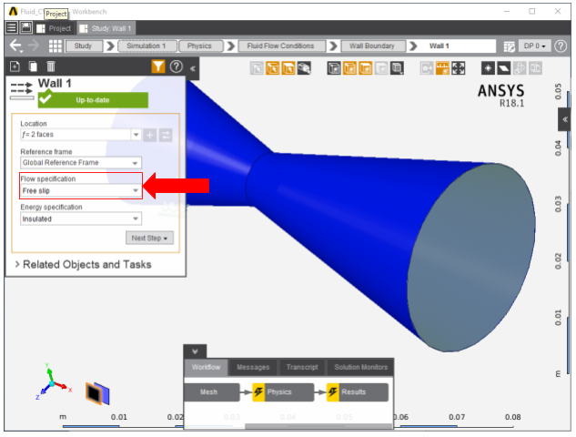Open the Energy specification Insulated dropdown

81,219
